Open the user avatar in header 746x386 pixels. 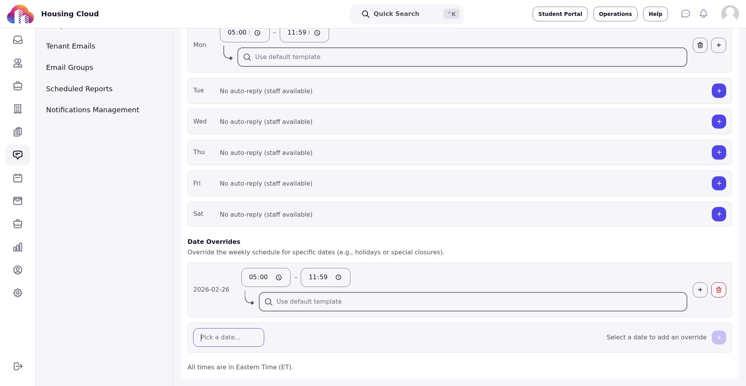pos(730,14)
